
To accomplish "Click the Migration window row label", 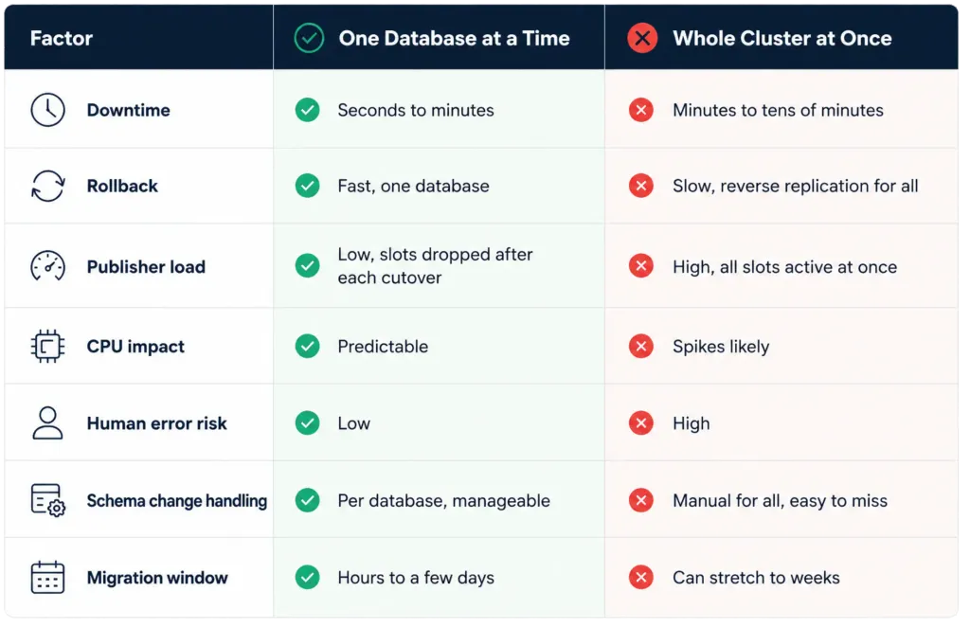I will [x=157, y=577].
